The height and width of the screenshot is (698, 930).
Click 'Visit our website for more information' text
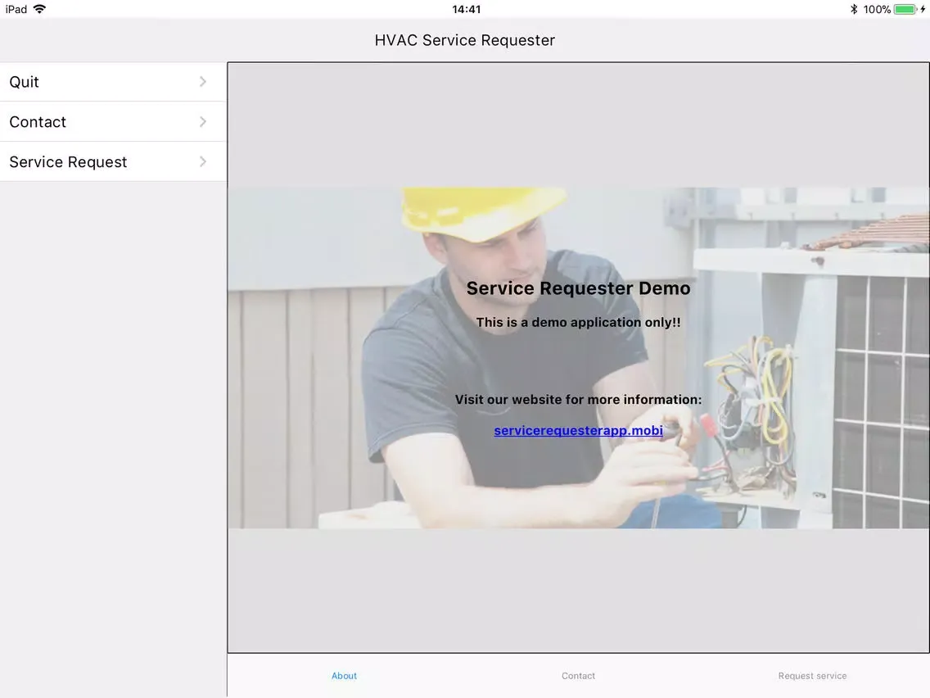(578, 400)
